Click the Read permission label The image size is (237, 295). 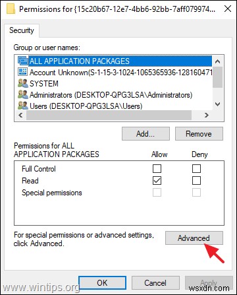click(x=30, y=181)
